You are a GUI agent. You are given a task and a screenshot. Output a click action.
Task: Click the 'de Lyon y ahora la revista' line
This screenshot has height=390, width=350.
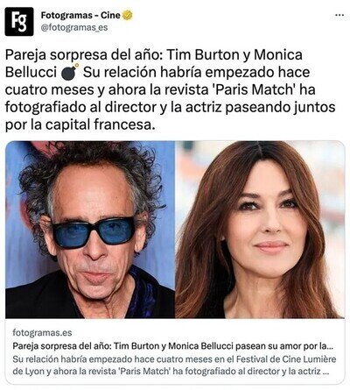pyautogui.click(x=65, y=372)
